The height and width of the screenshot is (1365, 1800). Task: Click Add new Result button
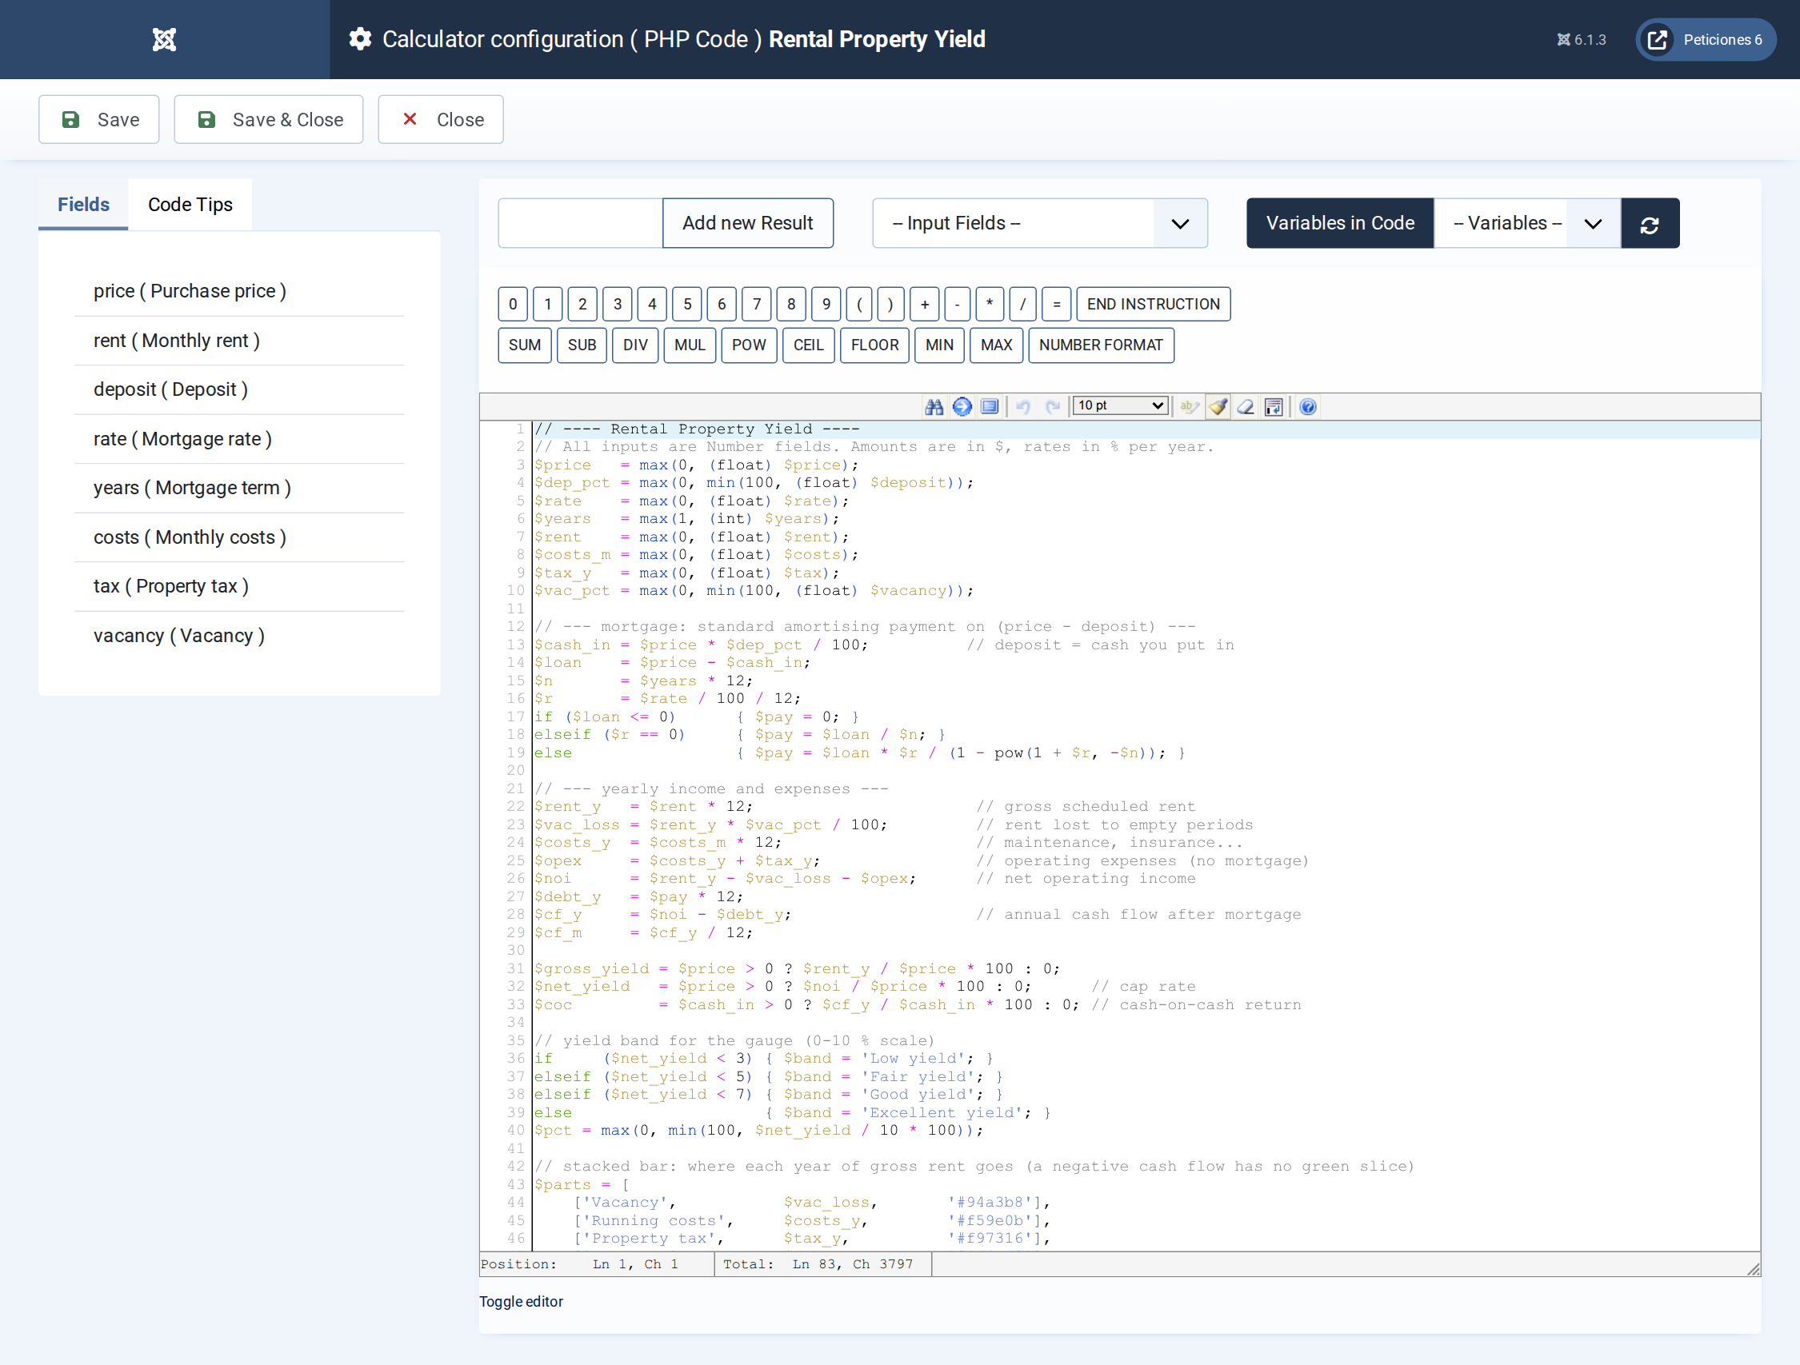[748, 223]
